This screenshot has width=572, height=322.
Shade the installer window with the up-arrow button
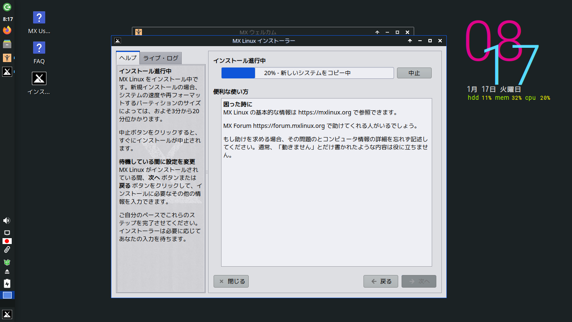410,41
